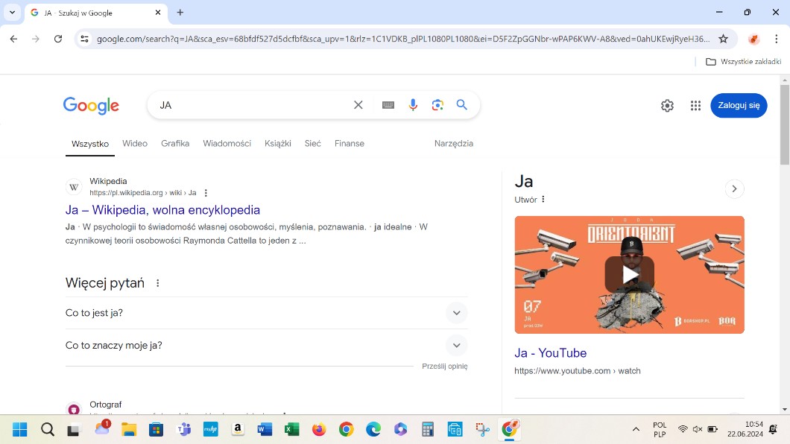The height and width of the screenshot is (444, 790).
Task: Reload the current page
Action: point(58,39)
